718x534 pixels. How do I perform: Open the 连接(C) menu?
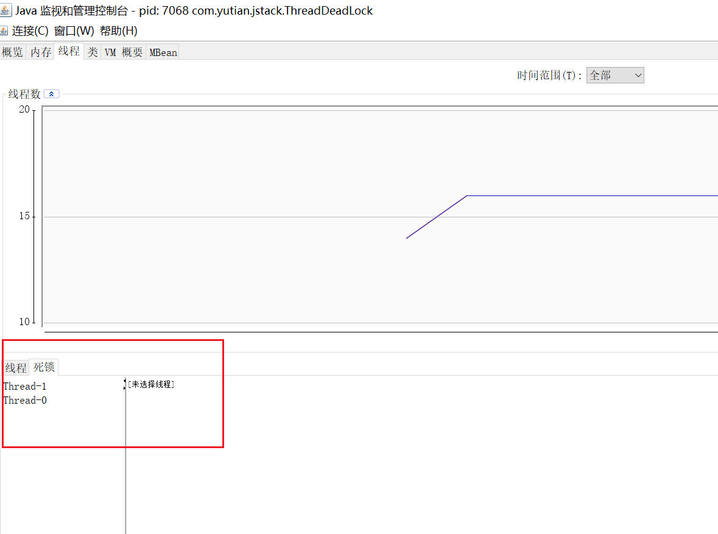pos(30,30)
